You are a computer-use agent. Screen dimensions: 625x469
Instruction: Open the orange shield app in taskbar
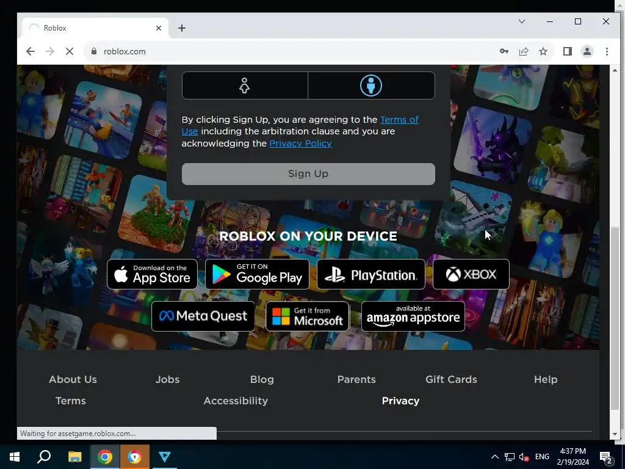pos(135,457)
